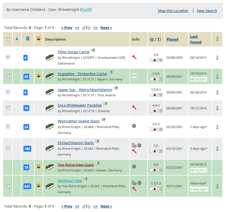226x212 pixels.
Task: Tick the Soca Whitewater Paradise checkbox
Action: [8, 108]
